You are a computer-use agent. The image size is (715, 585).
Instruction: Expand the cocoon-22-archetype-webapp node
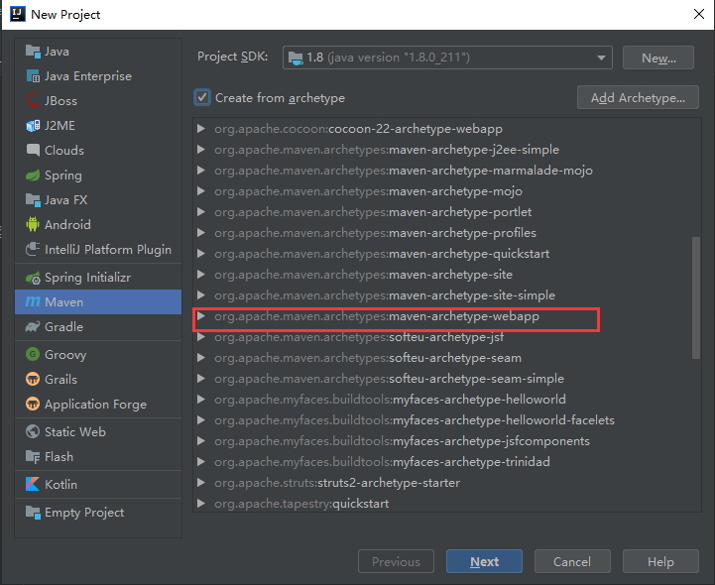pyautogui.click(x=200, y=129)
